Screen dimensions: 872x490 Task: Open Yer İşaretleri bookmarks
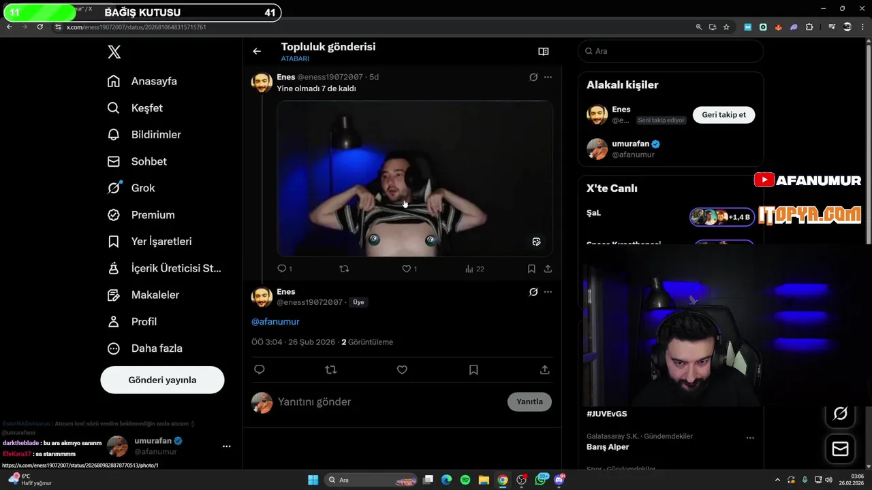pyautogui.click(x=149, y=242)
